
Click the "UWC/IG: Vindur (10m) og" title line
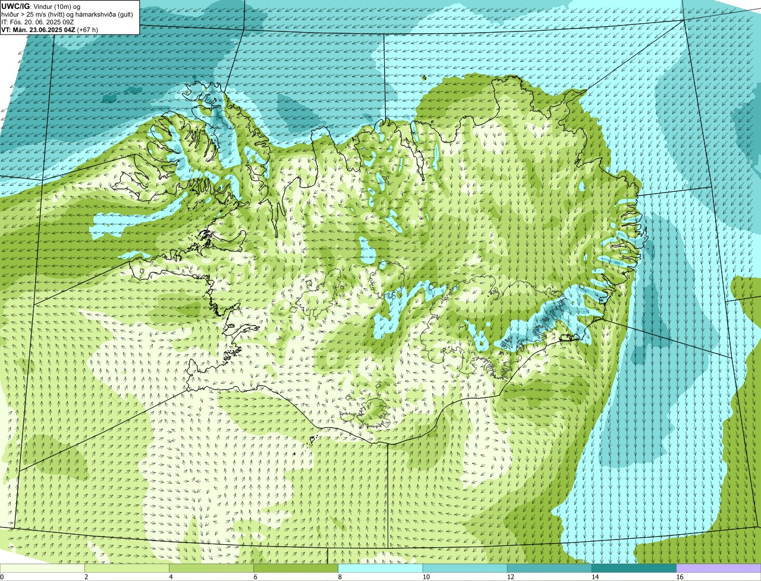coord(41,6)
